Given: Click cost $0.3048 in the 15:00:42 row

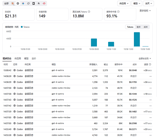Looking at the screenshot, I should pyautogui.click(x=133, y=70).
